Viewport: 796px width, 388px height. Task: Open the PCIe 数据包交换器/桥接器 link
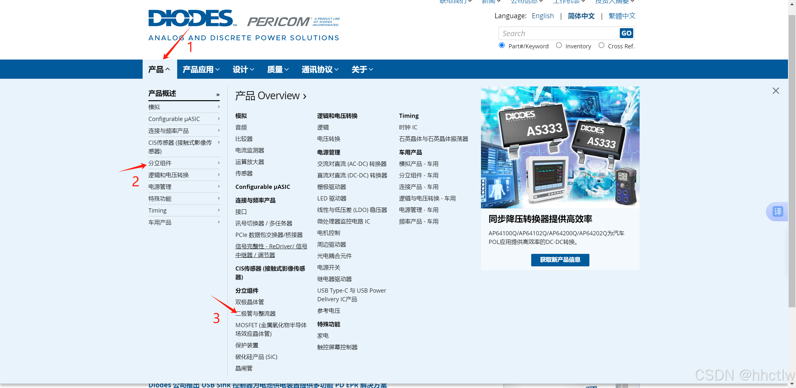tap(269, 235)
